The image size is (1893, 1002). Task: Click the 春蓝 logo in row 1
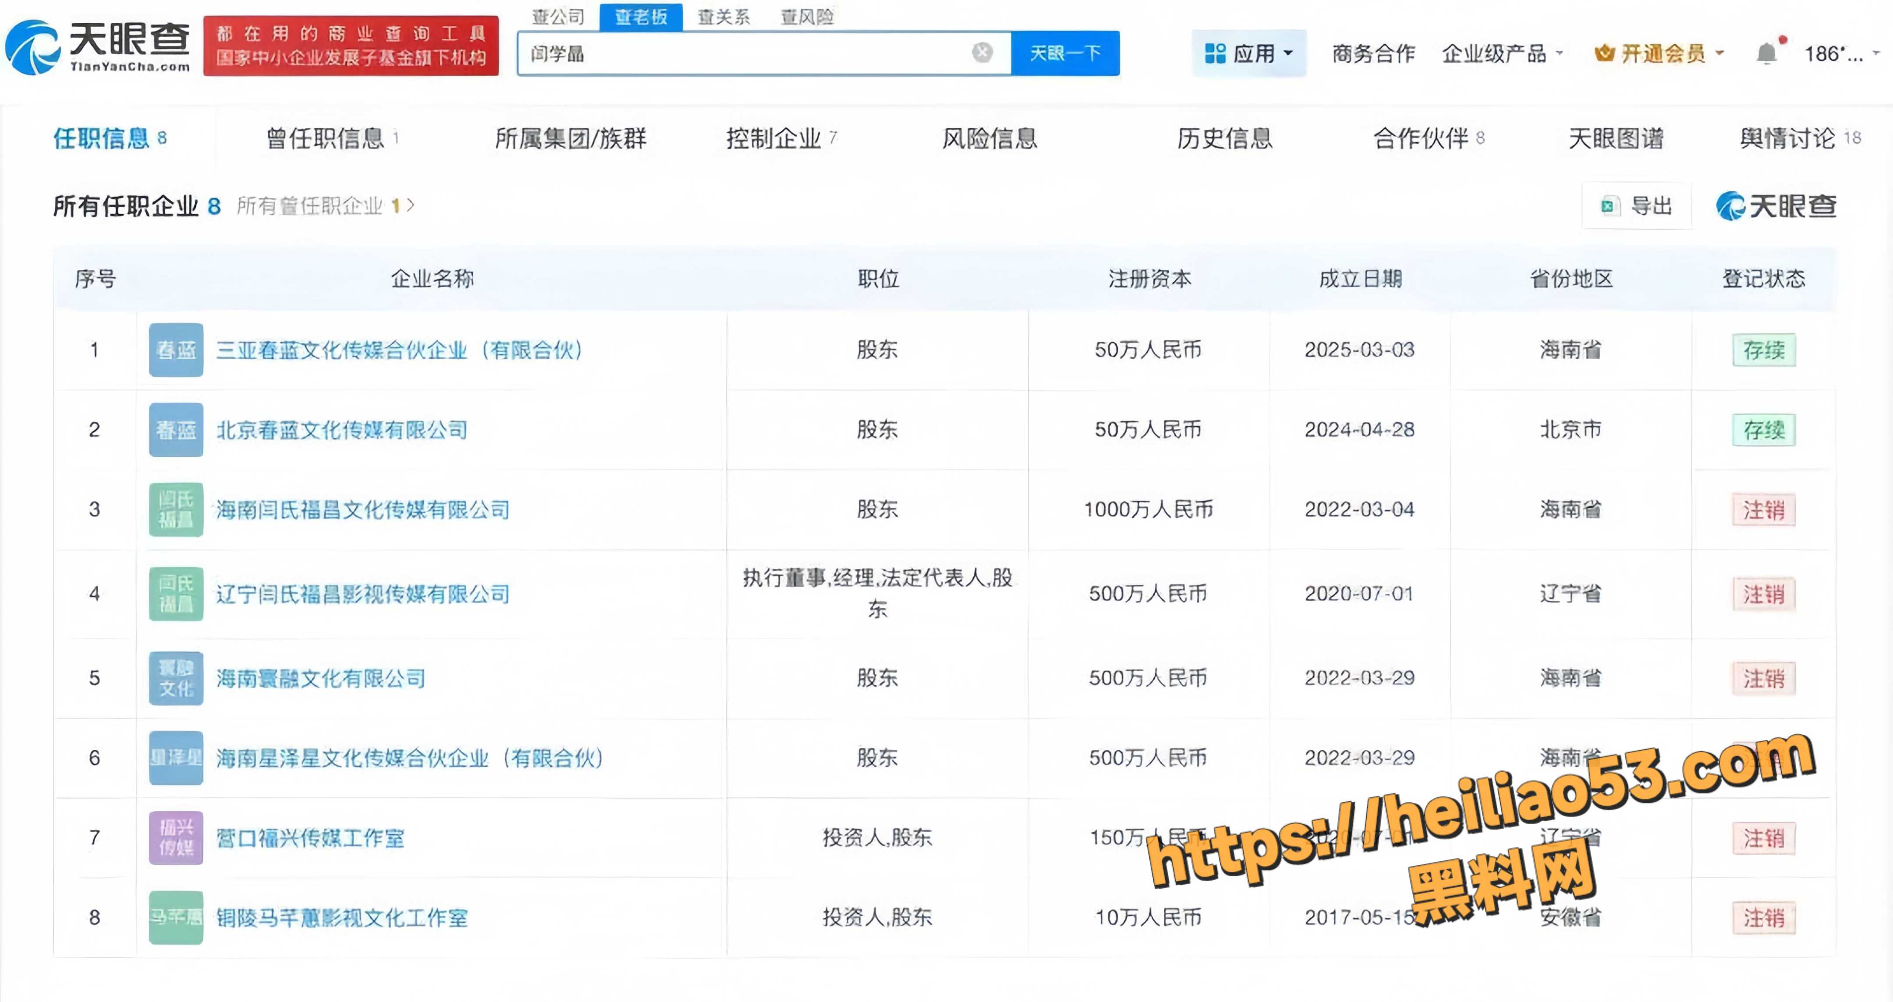click(x=176, y=349)
